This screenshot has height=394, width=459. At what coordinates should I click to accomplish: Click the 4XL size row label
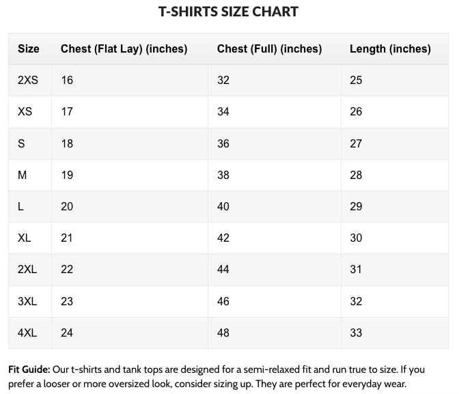click(x=27, y=333)
